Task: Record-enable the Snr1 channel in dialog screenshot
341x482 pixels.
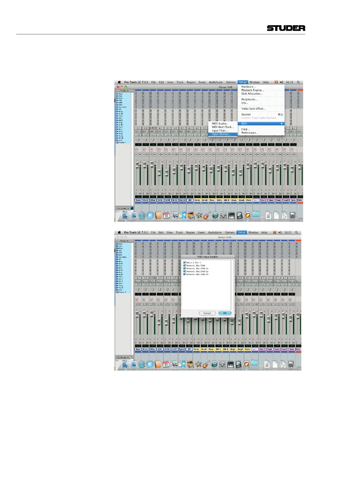Action: 253,299
